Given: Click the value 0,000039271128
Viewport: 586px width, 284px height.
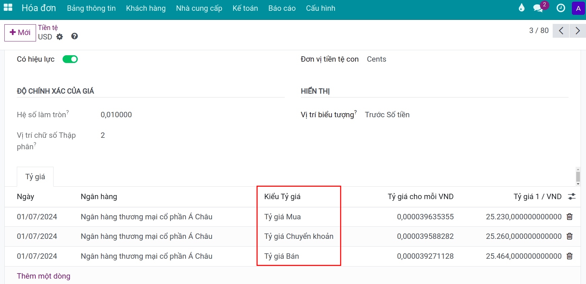Looking at the screenshot, I should [425, 256].
